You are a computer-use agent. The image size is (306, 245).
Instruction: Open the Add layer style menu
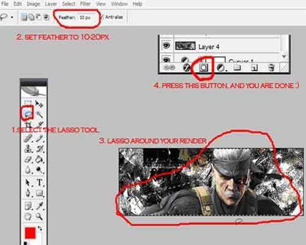click(x=186, y=67)
